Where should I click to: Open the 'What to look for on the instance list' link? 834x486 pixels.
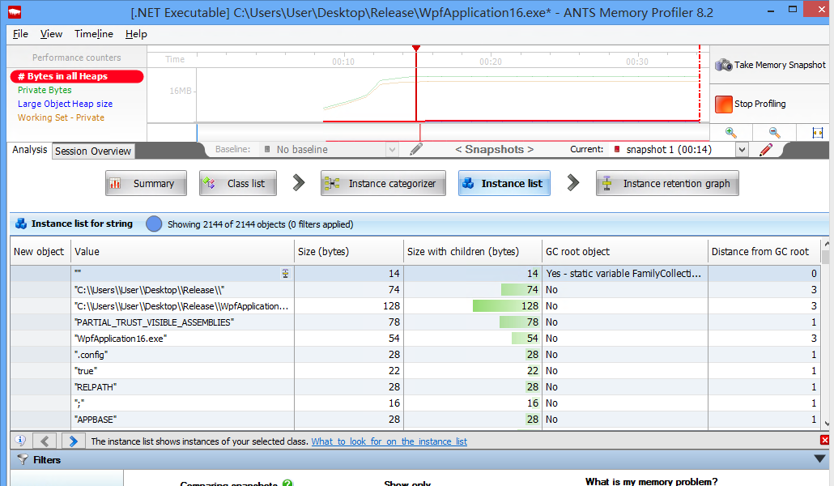[x=389, y=441]
